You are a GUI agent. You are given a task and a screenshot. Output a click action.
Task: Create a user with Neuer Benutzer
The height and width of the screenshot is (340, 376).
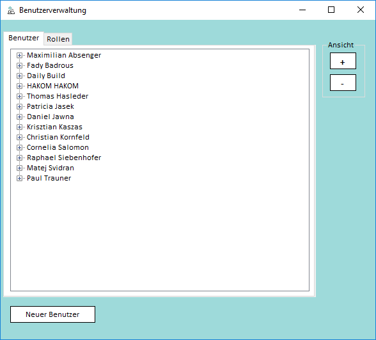52,314
